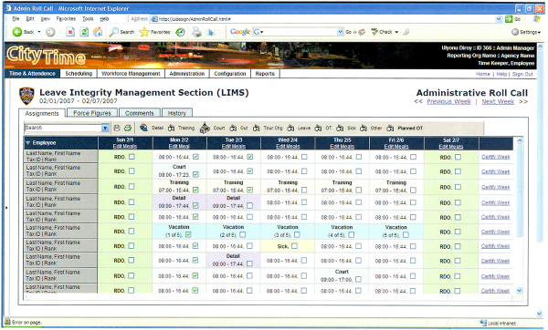This screenshot has width=548, height=330.
Task: Click the browser Back arrow icon
Action: 16,32
